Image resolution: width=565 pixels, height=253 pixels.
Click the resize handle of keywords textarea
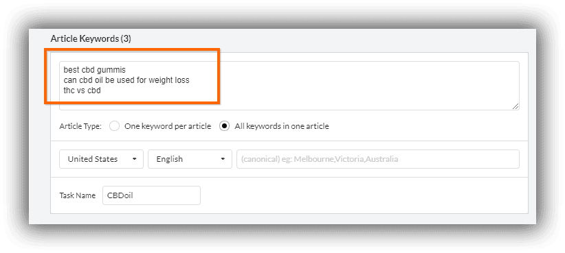(516, 106)
